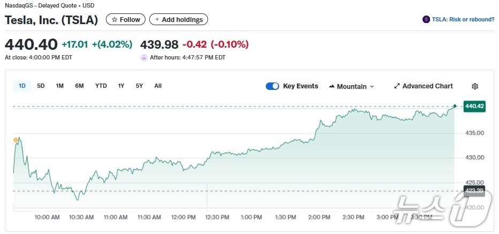
Task: Select the 1M range tab
Action: click(60, 86)
